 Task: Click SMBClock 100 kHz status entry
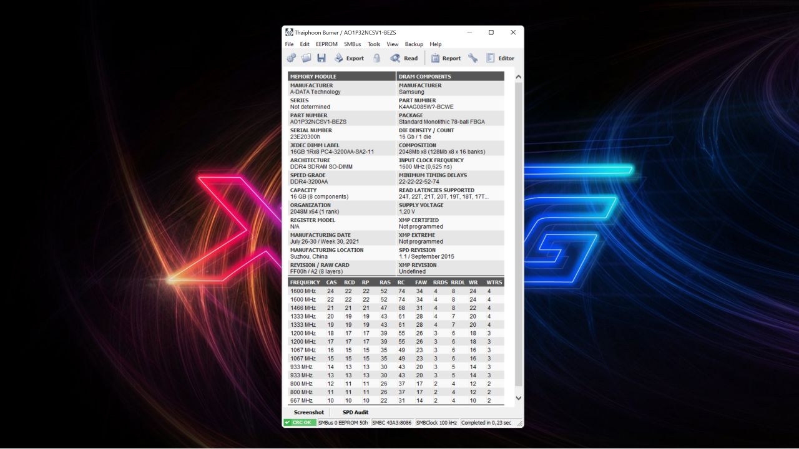(437, 423)
